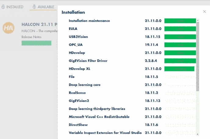The height and width of the screenshot is (139, 210).
Task: Click version 18.11.6 of DirectShow
Action: point(151,125)
